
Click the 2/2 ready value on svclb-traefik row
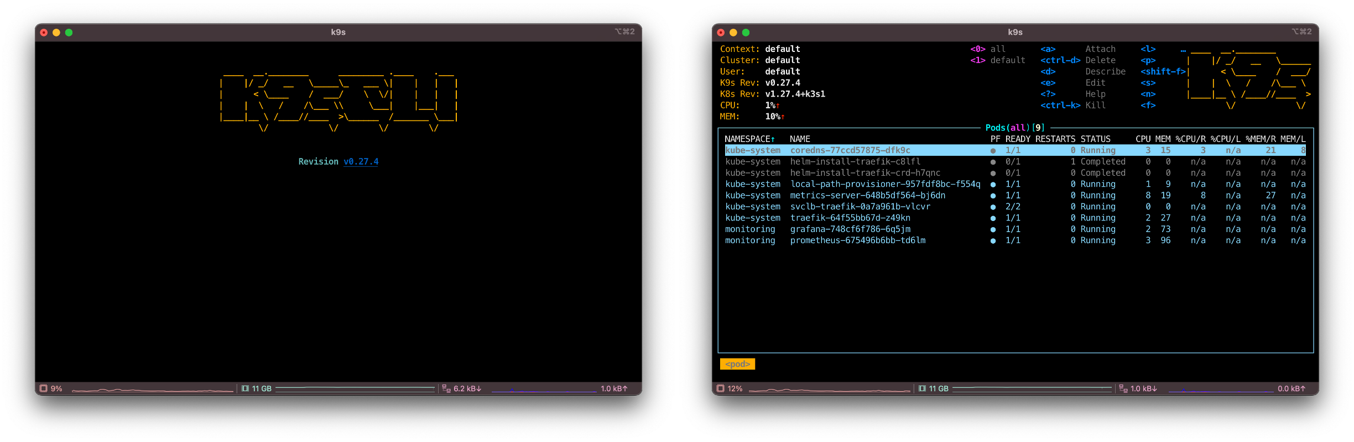1013,207
